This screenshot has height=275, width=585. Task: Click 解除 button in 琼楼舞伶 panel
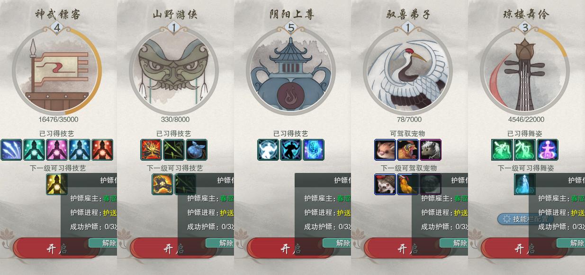(571, 243)
